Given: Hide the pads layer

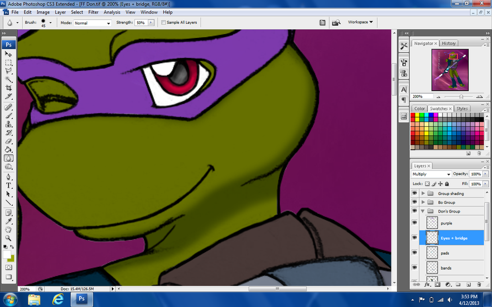Looking at the screenshot, I should 415,252.
